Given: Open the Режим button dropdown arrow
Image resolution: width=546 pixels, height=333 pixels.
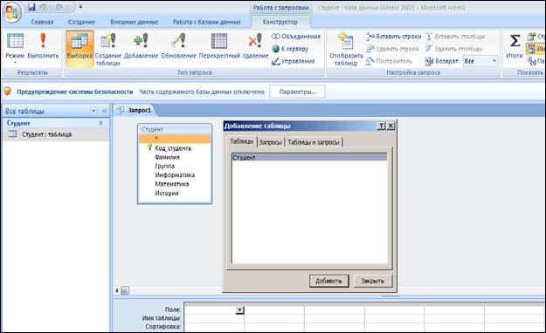Looking at the screenshot, I should pyautogui.click(x=15, y=63).
